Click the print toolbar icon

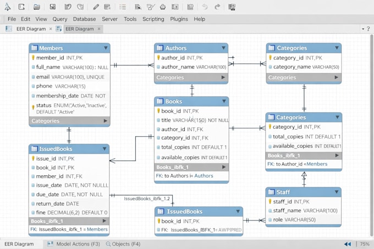coord(163,7)
